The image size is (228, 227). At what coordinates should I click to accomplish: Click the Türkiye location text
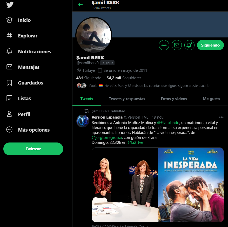pos(89,70)
